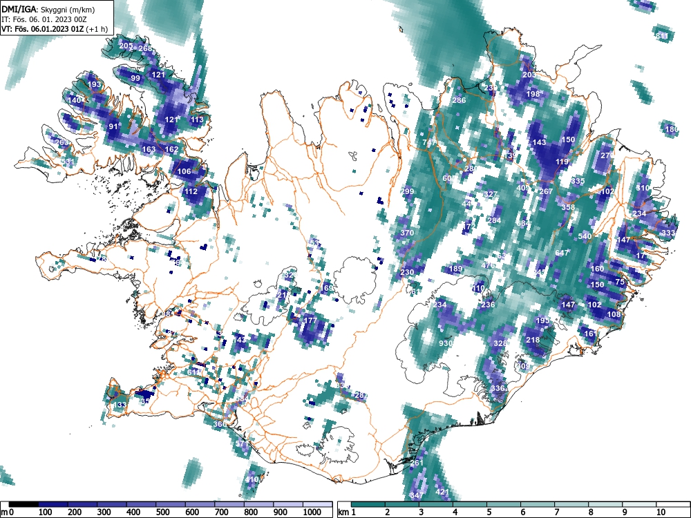Click the visibility value 205 in the Westfjords
Viewport: 691px width, 518px height.
click(x=126, y=46)
